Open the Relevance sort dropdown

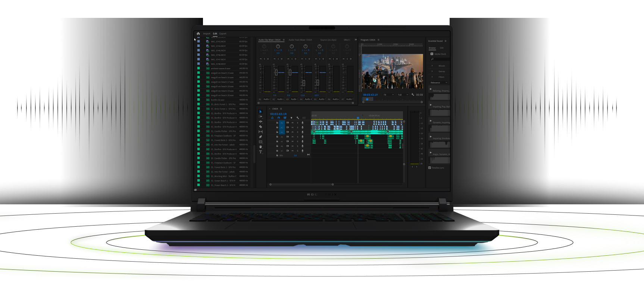(x=439, y=83)
